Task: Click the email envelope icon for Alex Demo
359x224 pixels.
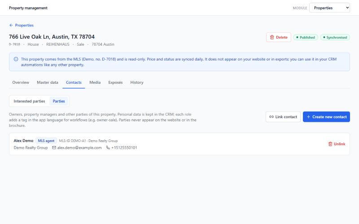Action: (x=54, y=148)
